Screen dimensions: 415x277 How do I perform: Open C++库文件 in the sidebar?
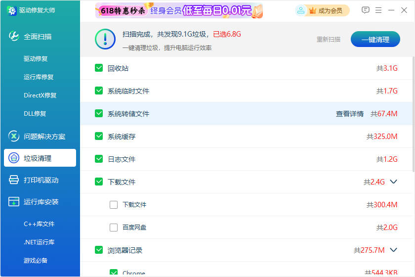pos(39,224)
